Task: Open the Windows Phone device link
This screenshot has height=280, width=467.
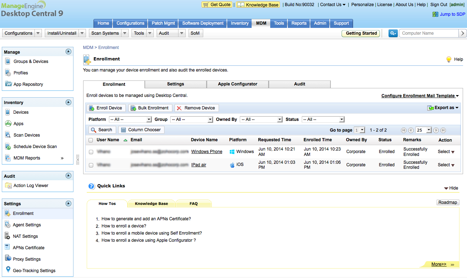Action: coord(206,152)
